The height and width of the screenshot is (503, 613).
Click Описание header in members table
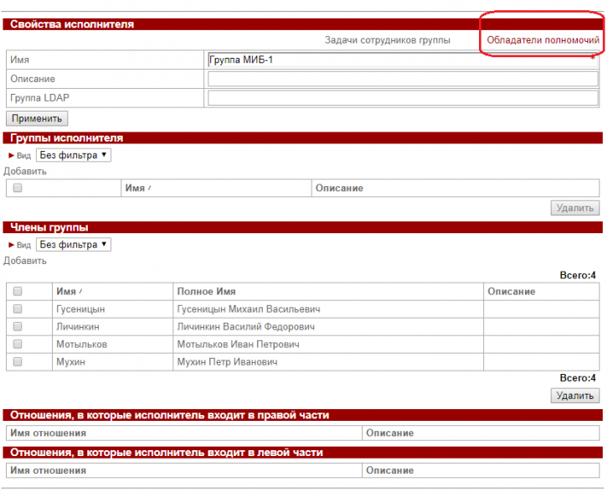tap(512, 291)
